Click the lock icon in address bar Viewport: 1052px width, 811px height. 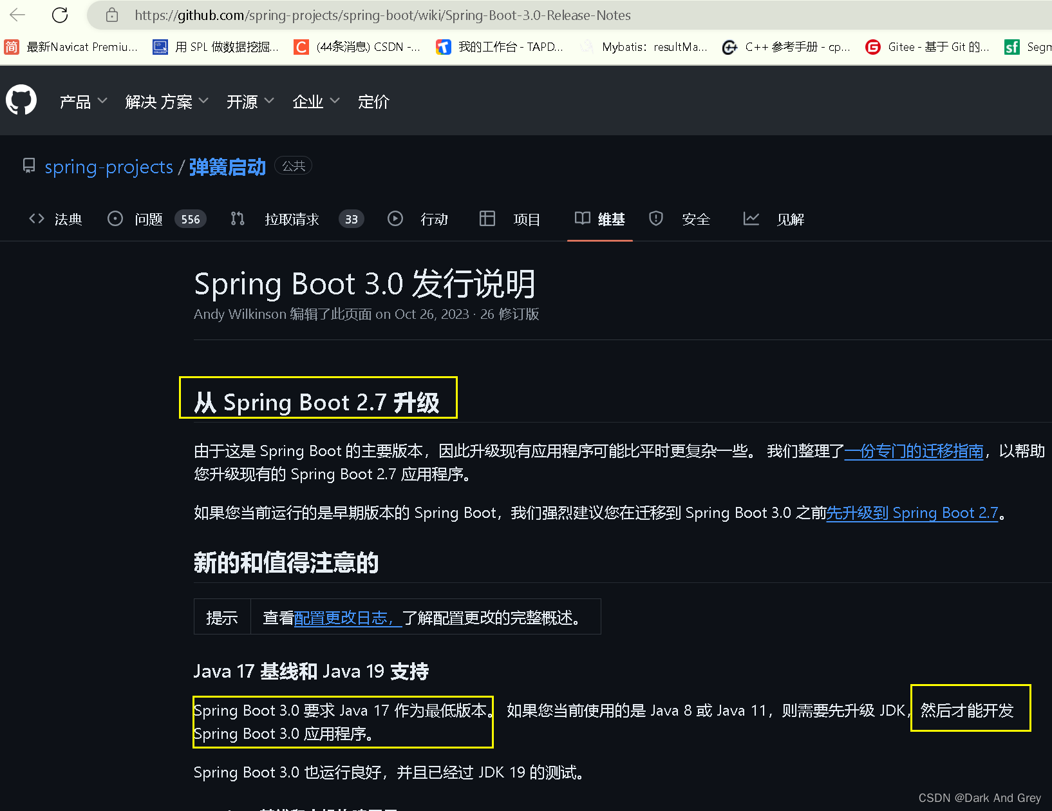(112, 15)
